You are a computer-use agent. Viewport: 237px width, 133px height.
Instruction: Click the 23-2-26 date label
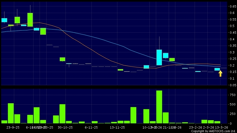(x=195, y=127)
